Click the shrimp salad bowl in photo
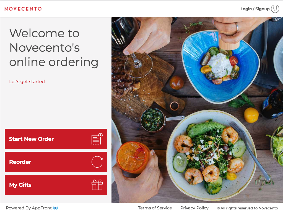Viewport: 283px width, 213px height. 211,155
